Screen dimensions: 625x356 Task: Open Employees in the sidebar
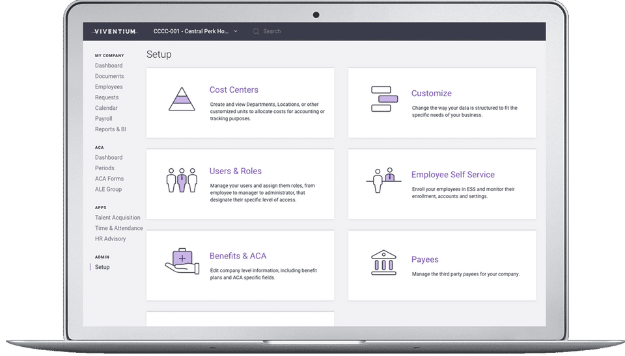[109, 86]
